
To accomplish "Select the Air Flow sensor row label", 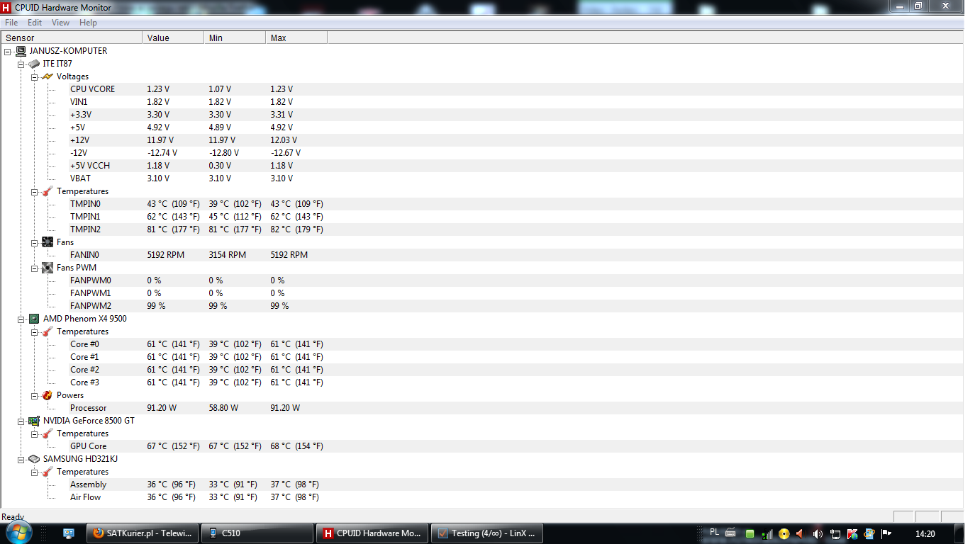I will point(85,497).
